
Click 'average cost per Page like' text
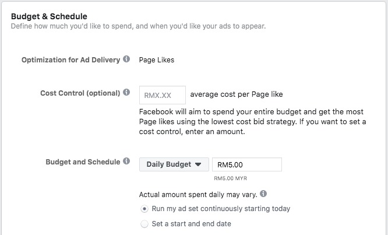237,94
